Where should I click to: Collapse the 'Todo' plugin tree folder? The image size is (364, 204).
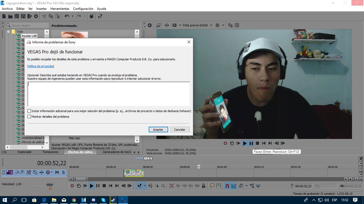tap(8, 31)
